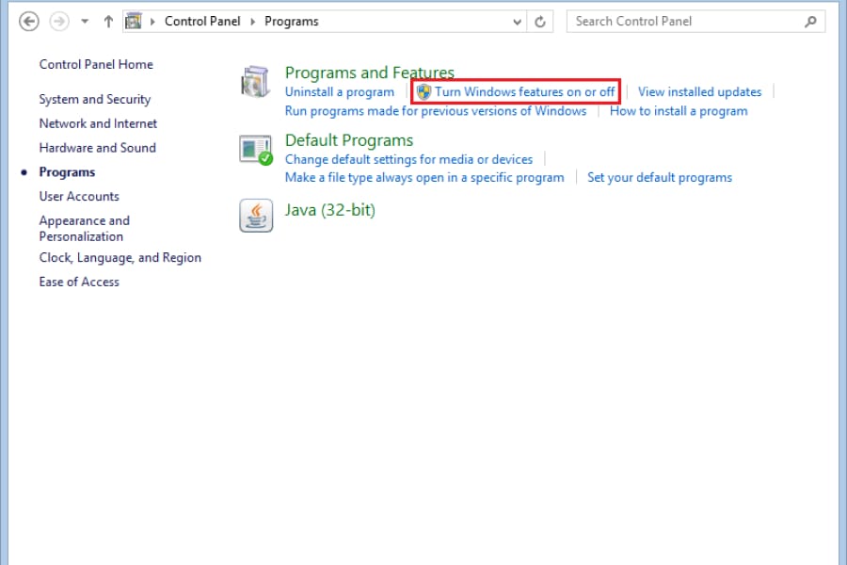847x565 pixels.
Task: Open User Accounts category
Action: tap(79, 196)
